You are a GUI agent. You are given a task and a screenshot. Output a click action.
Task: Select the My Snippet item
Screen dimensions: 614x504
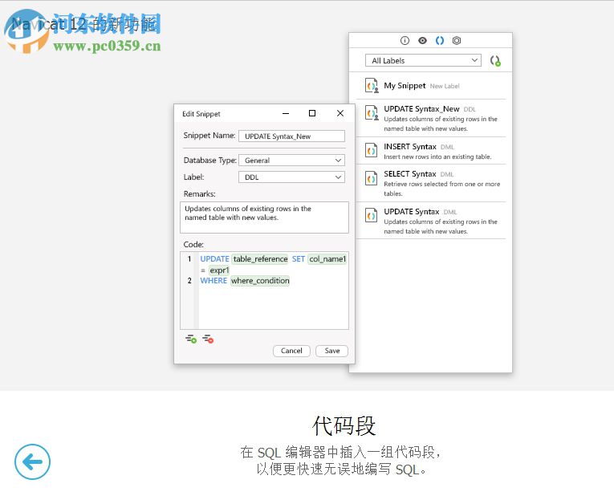point(431,85)
